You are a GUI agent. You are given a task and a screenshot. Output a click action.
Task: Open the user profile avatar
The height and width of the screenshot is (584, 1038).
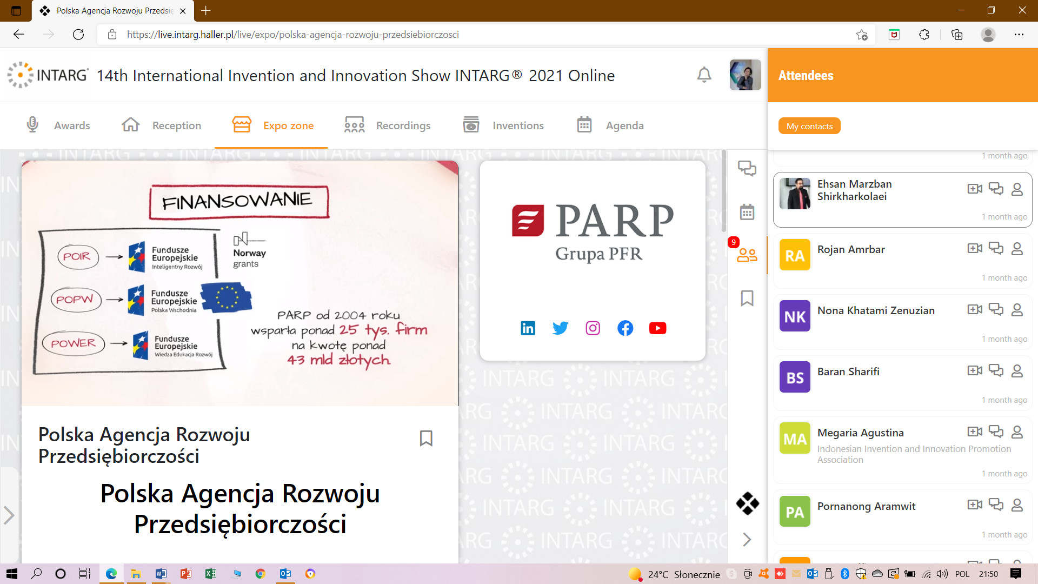click(x=745, y=75)
